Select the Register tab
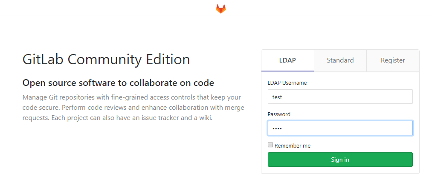 tap(393, 60)
